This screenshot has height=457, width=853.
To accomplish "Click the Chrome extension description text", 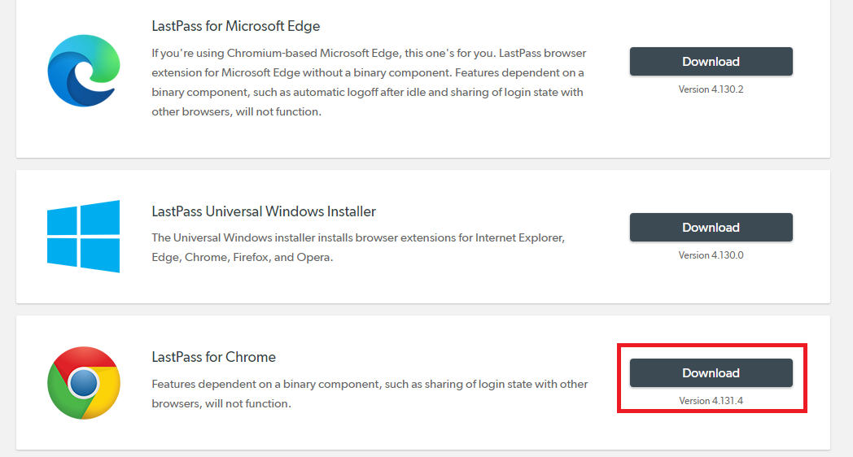I will tap(370, 394).
